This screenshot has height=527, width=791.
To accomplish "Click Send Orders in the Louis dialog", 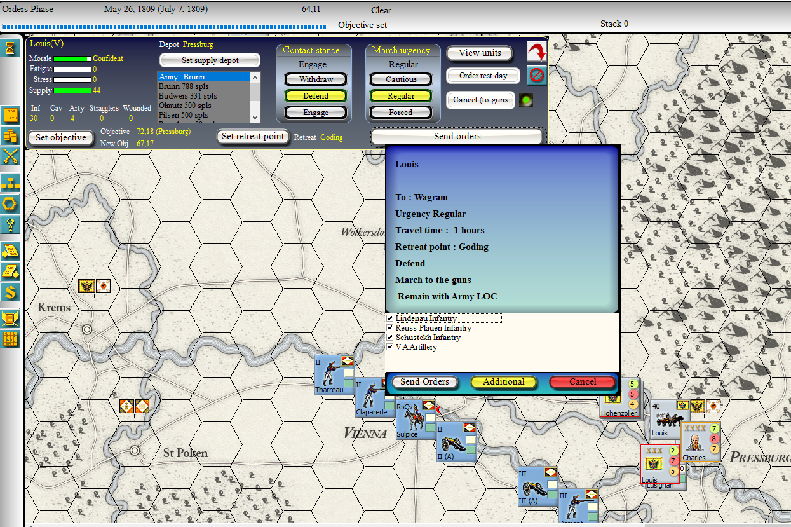I will click(425, 382).
